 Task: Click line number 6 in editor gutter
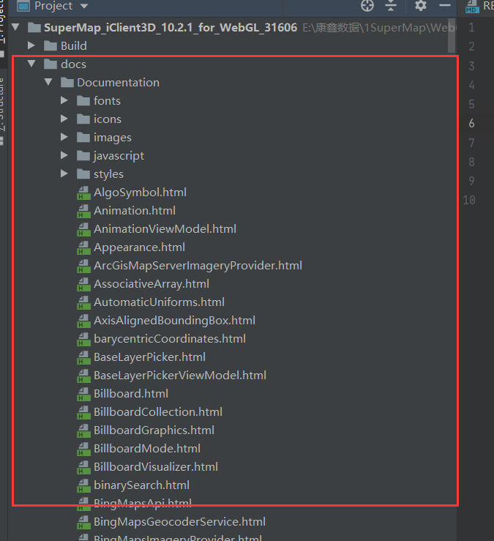[471, 123]
